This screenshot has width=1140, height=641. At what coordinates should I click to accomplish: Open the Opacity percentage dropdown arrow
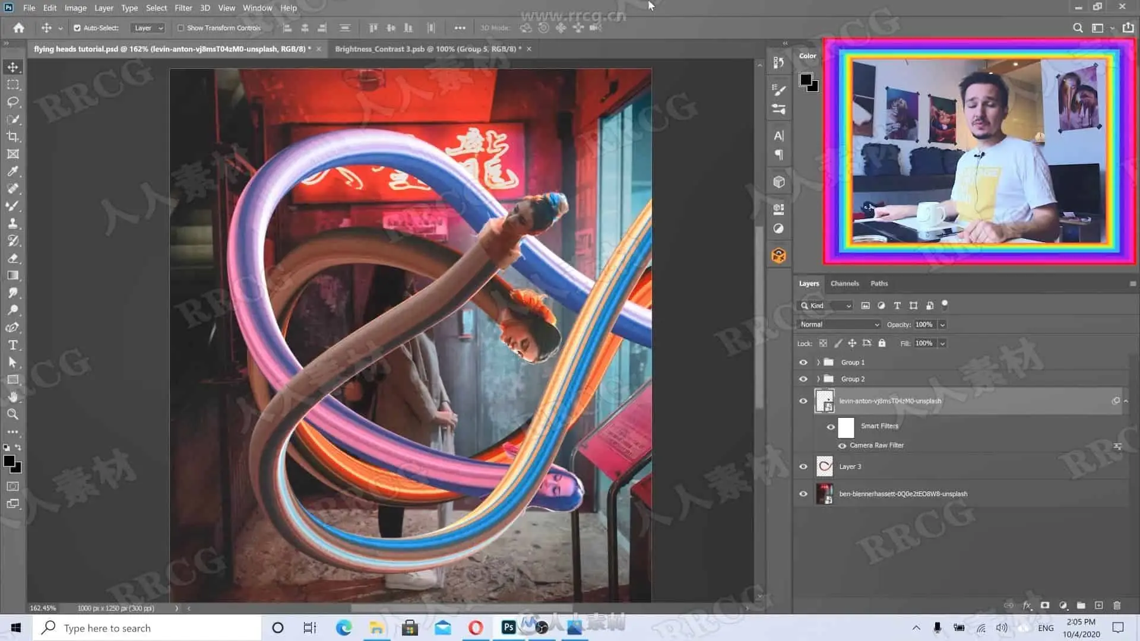[x=942, y=325]
